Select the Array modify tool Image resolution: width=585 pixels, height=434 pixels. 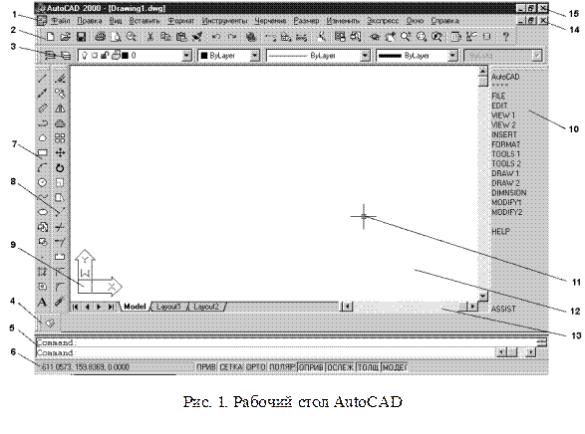pyautogui.click(x=60, y=138)
